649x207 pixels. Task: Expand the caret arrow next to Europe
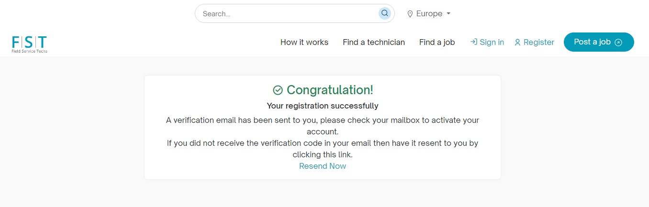448,13
